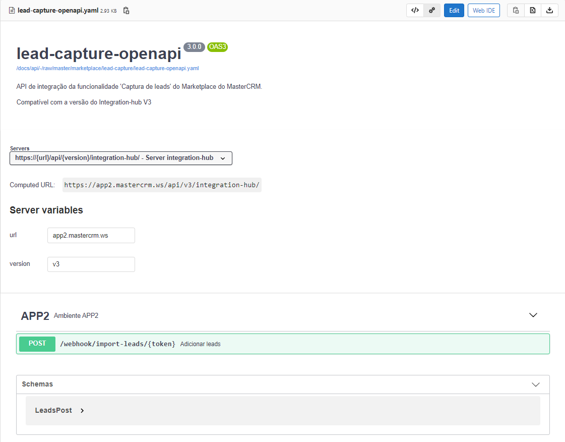This screenshot has height=442, width=565.
Task: Click the OAS3 badge
Action: click(217, 47)
